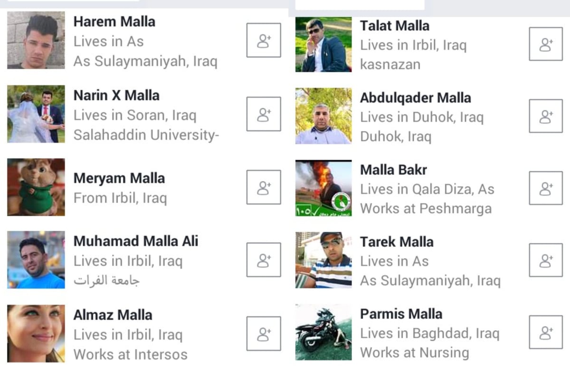Open Malla Bakr's profile photo

323,188
